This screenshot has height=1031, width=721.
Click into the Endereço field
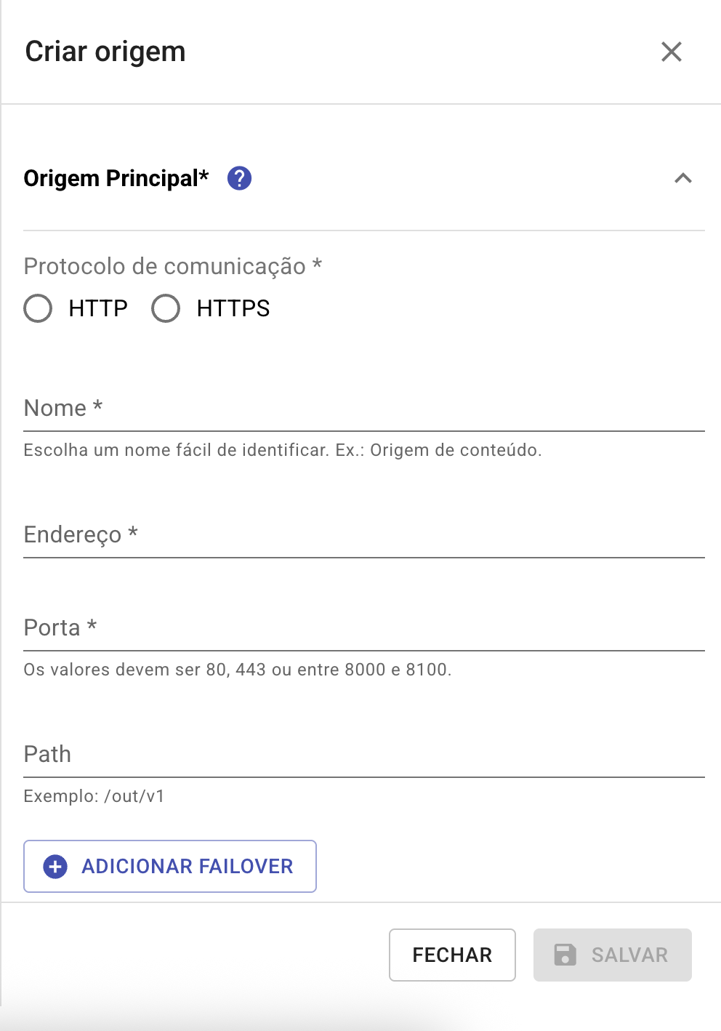click(363, 535)
